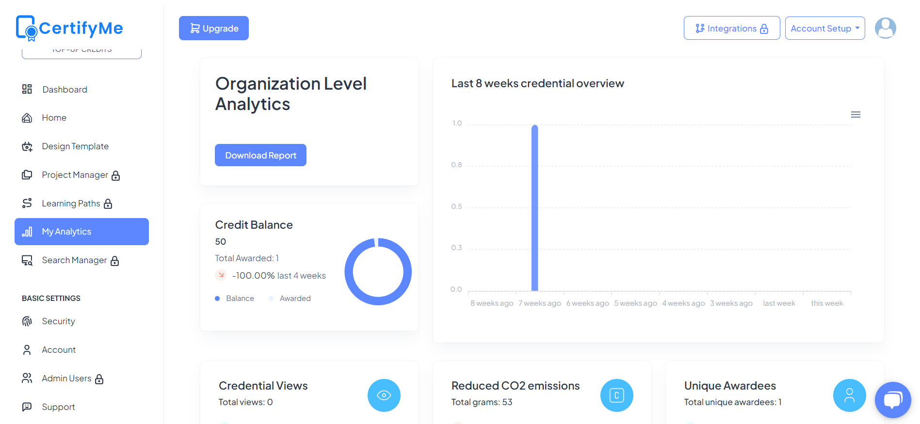Viewport: 920px width, 424px height.
Task: Toggle the Balance legend item
Action: pyautogui.click(x=235, y=298)
